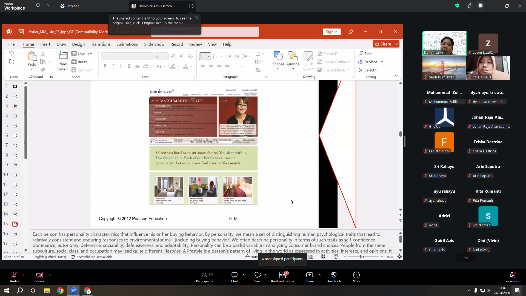Click the Text Highlight Color button
Screen dimensions: 526x296
coord(173,66)
